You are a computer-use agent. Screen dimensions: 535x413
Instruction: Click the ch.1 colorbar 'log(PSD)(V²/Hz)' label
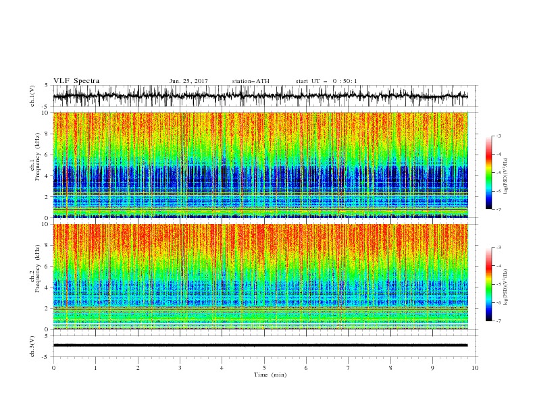[x=506, y=176]
